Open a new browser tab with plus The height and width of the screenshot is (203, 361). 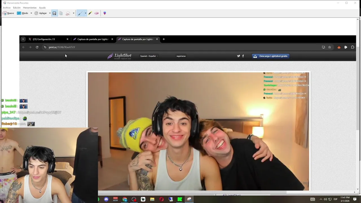point(164,39)
